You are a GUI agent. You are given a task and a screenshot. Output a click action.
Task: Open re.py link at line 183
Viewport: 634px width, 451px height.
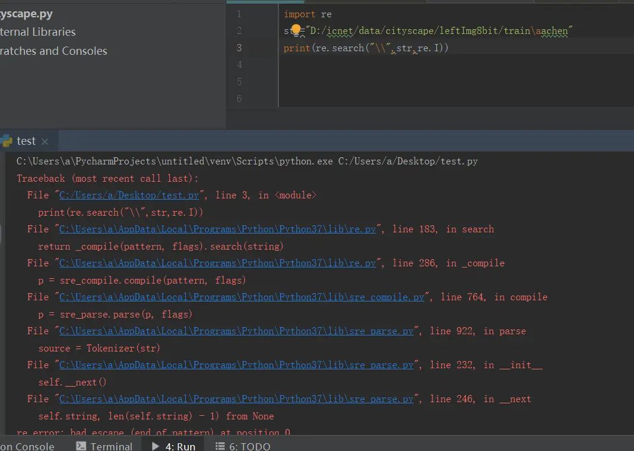[x=217, y=229]
